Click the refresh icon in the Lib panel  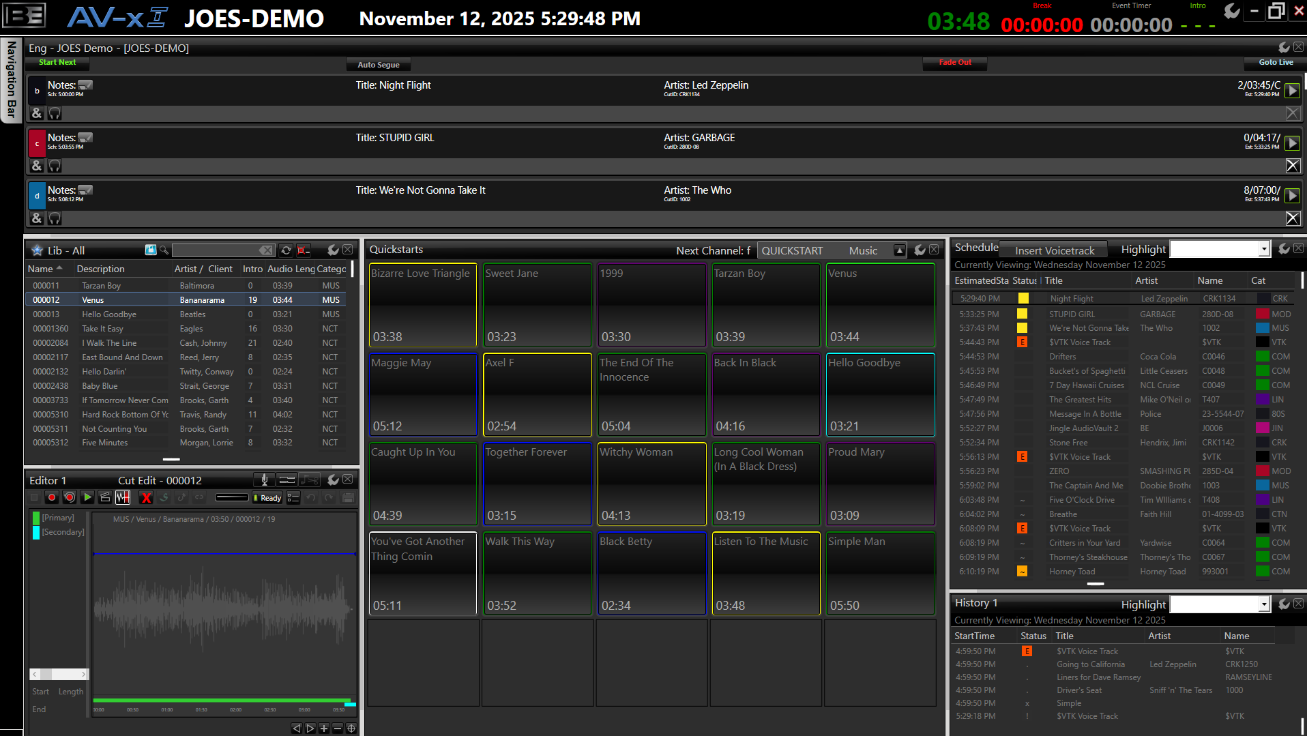pyautogui.click(x=286, y=250)
